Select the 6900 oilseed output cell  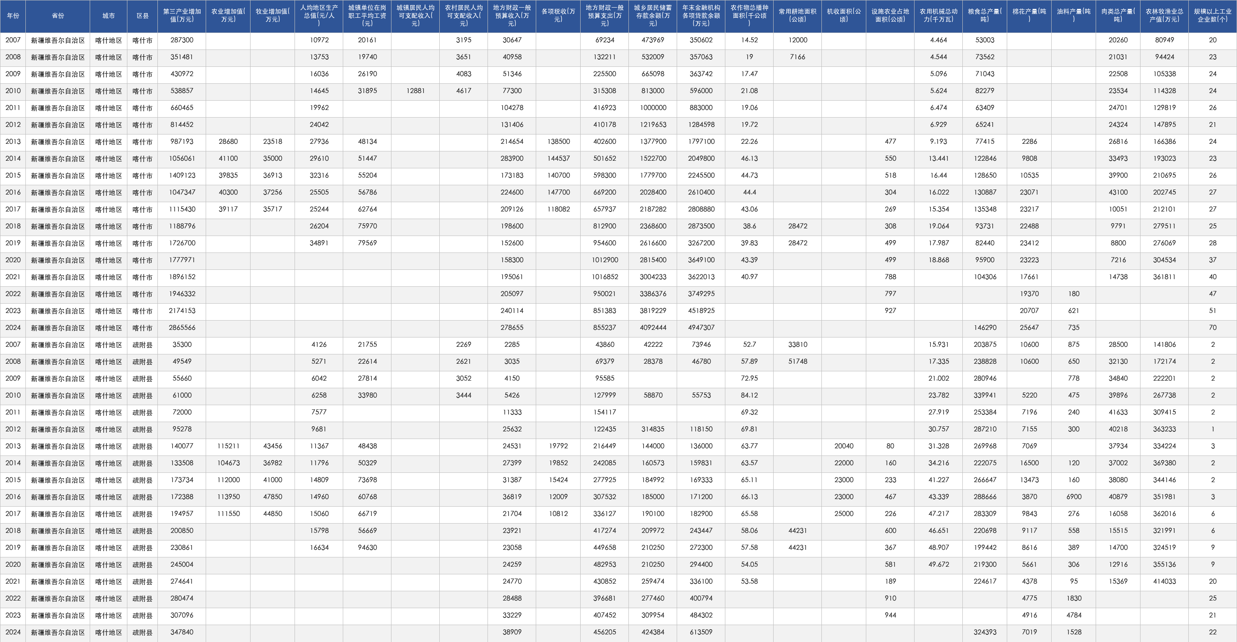click(x=1074, y=497)
